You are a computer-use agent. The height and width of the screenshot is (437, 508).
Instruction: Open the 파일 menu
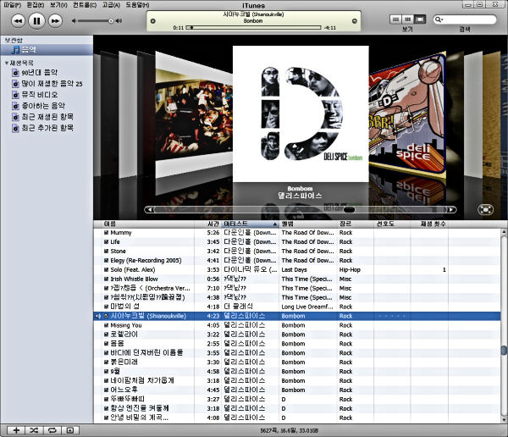click(x=12, y=5)
